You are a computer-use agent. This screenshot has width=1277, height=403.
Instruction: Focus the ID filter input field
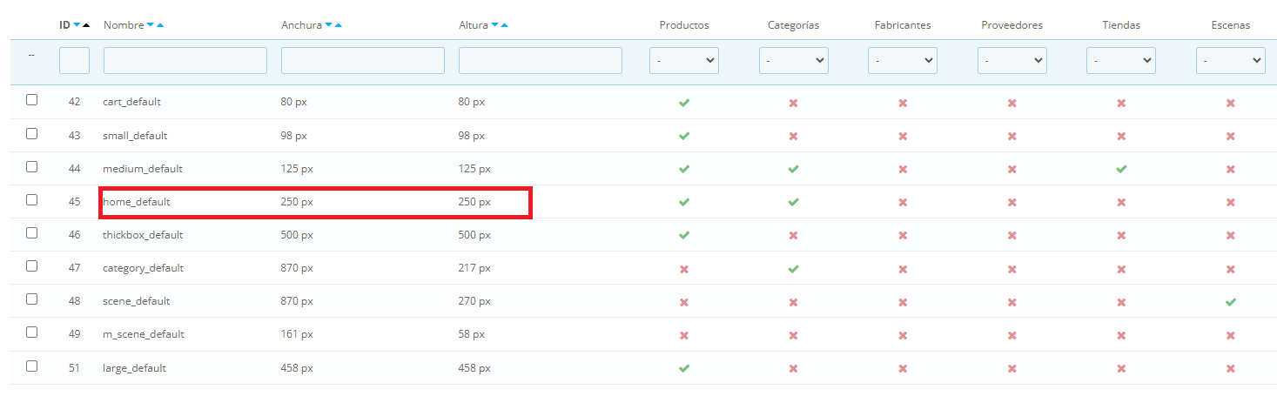click(74, 60)
